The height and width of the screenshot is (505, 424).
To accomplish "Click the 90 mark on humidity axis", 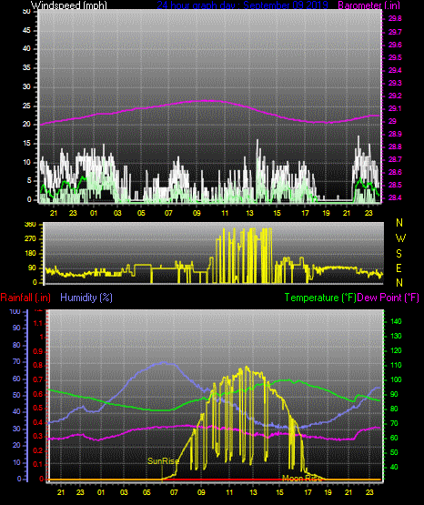I will (16, 328).
